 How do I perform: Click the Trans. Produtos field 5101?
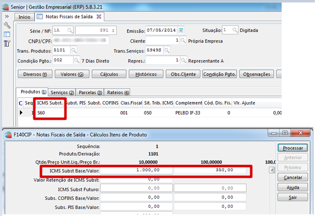tap(61, 50)
